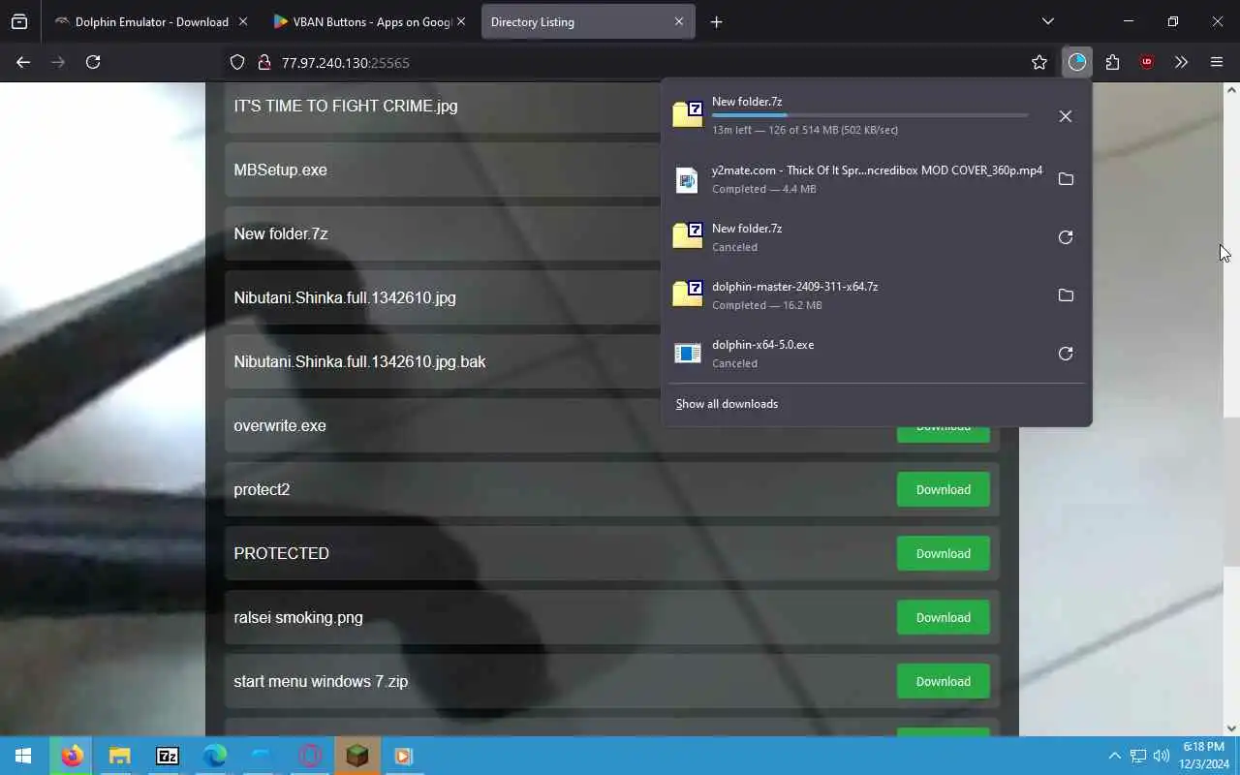
Task: Open network status icon in tray
Action: click(1138, 756)
